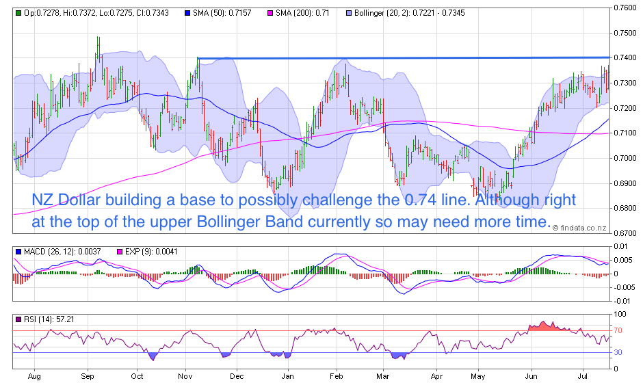The width and height of the screenshot is (643, 383).
Task: Click the 0.7300 price axis label
Action: tap(625, 83)
